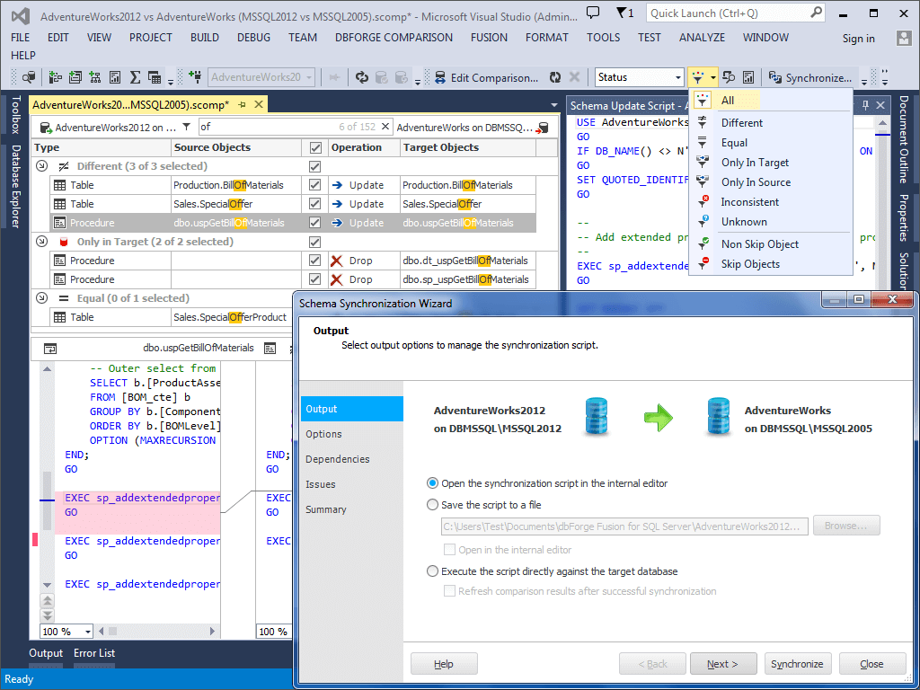Collapse the Equal group

(x=41, y=298)
